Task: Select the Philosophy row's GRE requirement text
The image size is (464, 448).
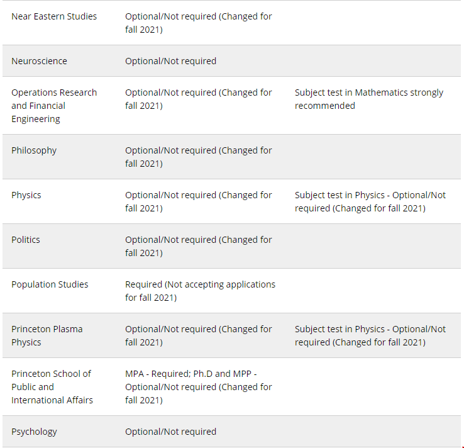Action: (199, 157)
